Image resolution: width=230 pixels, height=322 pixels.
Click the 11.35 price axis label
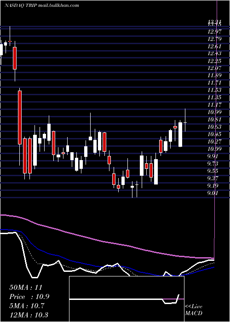pos(215,98)
